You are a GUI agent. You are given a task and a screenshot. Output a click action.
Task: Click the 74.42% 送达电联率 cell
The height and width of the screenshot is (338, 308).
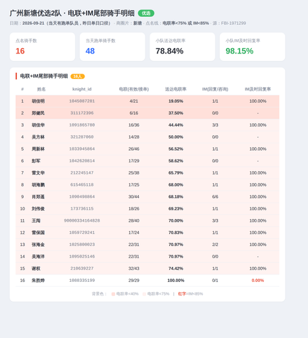(x=176, y=268)
